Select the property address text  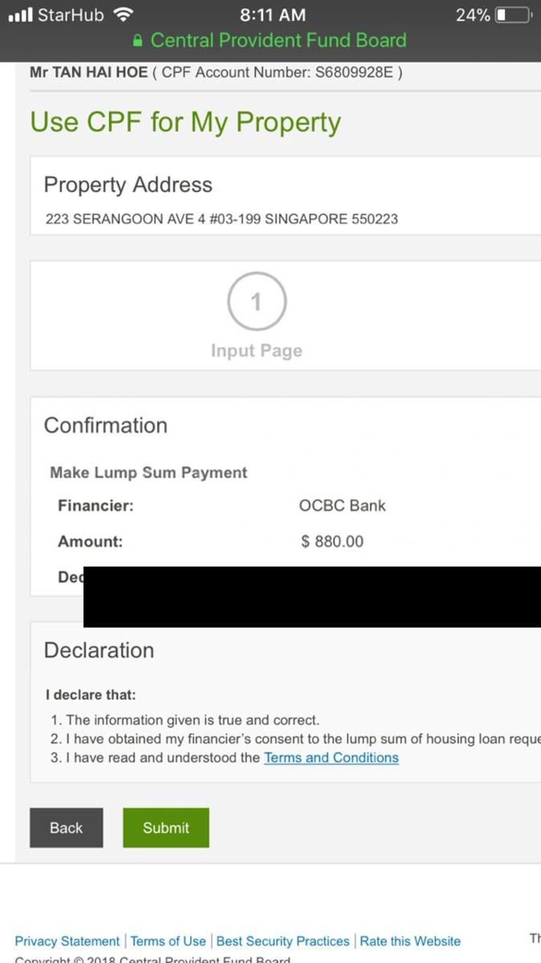(222, 219)
